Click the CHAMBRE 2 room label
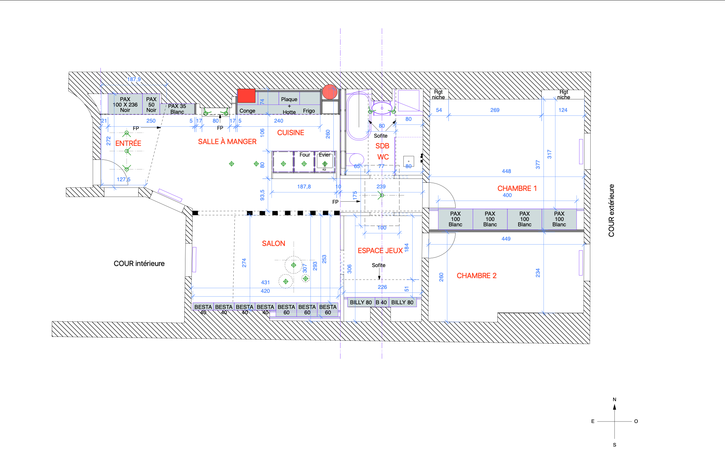725x453 pixels. 476,276
